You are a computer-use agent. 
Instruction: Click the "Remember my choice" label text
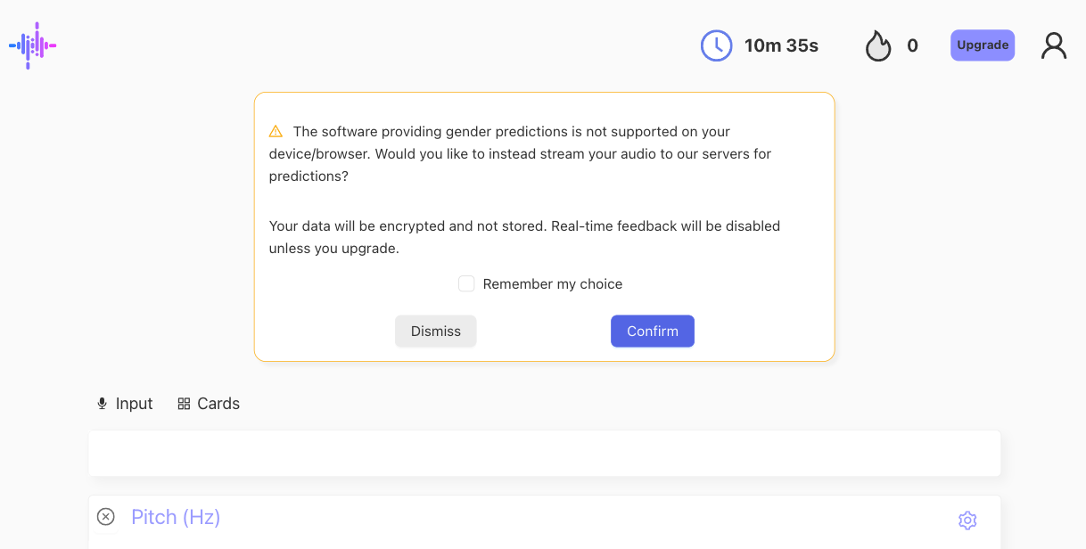tap(552, 284)
